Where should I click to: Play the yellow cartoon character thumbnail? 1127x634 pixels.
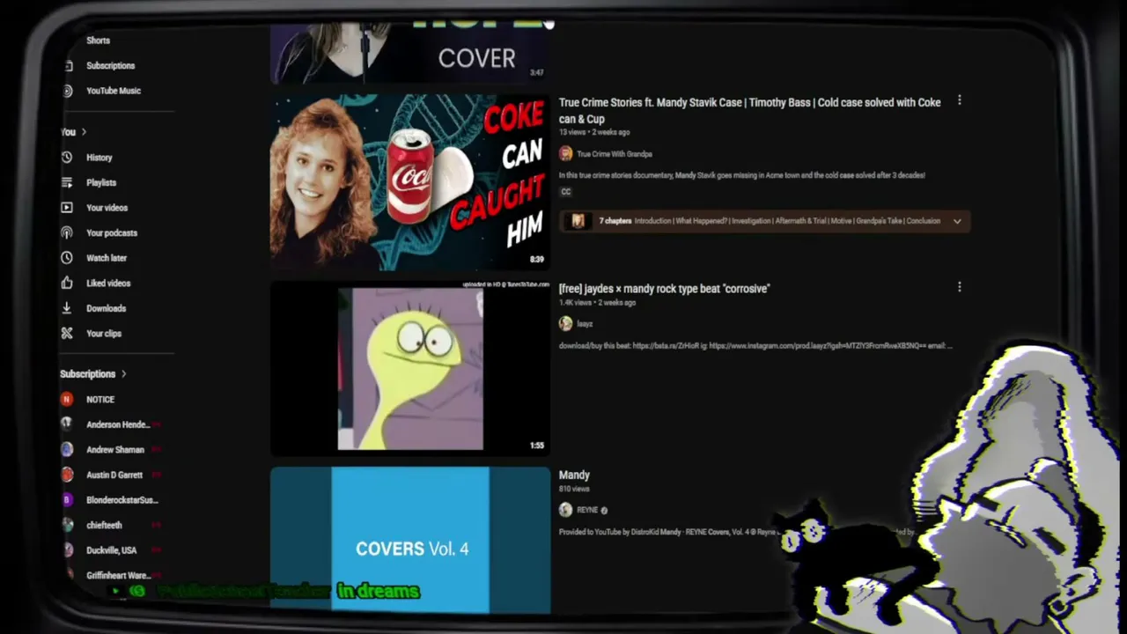(409, 368)
